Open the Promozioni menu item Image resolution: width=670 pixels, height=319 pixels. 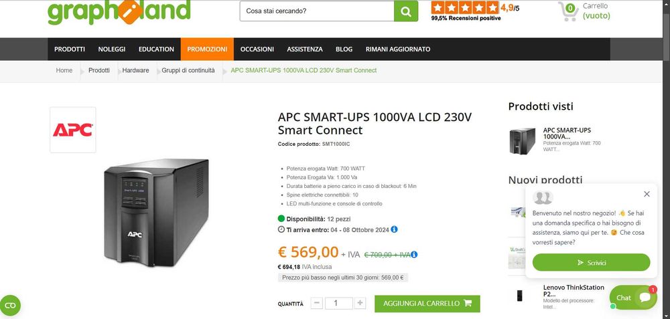[x=207, y=49]
